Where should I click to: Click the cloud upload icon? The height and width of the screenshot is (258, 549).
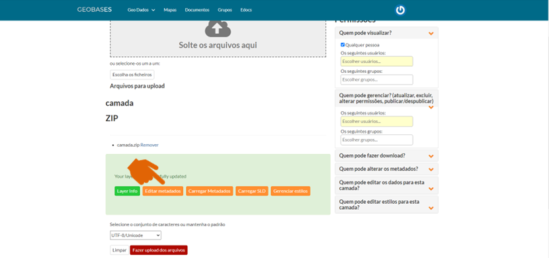point(218,28)
